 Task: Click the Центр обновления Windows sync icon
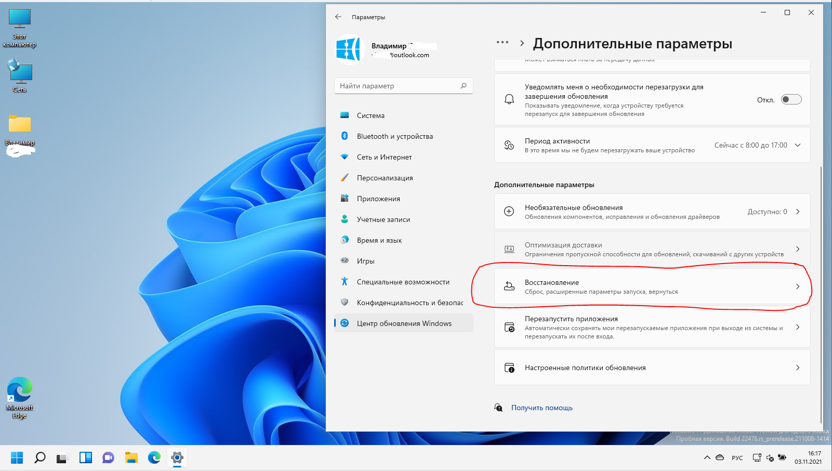pos(344,323)
